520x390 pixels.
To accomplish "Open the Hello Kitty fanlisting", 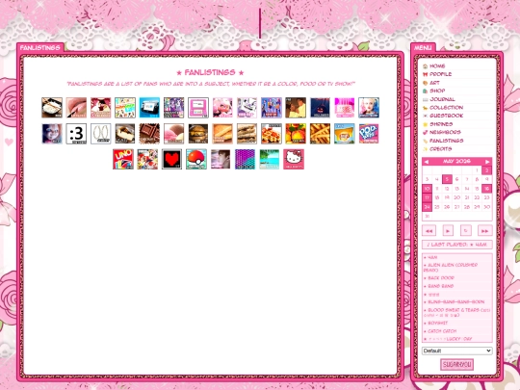I will [x=294, y=159].
